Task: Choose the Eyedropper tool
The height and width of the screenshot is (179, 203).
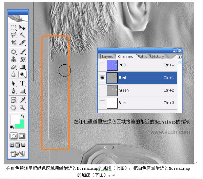Action: [x=22, y=100]
